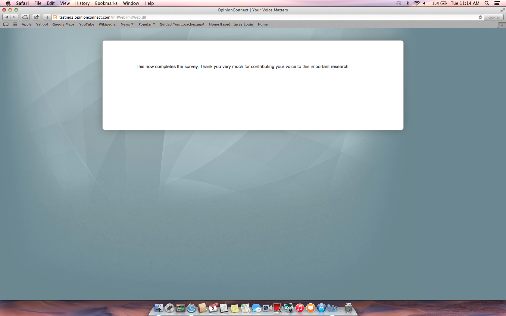Viewport: 506px width, 316px height.
Task: Open Messages from the dock
Action: [x=256, y=308]
